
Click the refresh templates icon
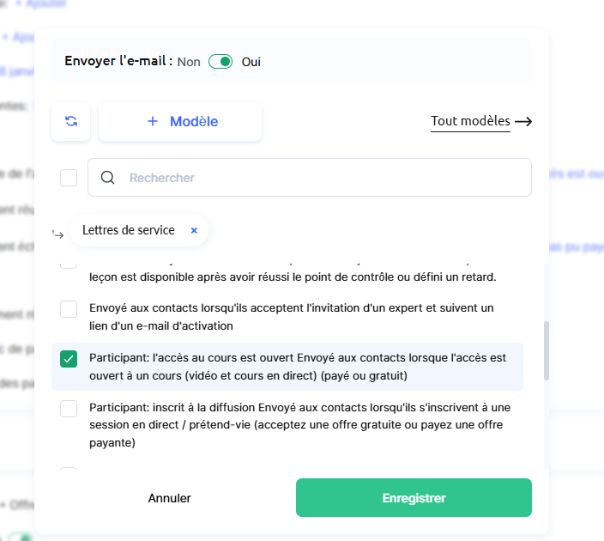pyautogui.click(x=71, y=121)
